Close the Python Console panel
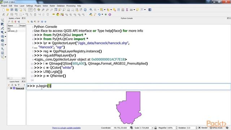The width and height of the screenshot is (231, 130). click(230, 18)
